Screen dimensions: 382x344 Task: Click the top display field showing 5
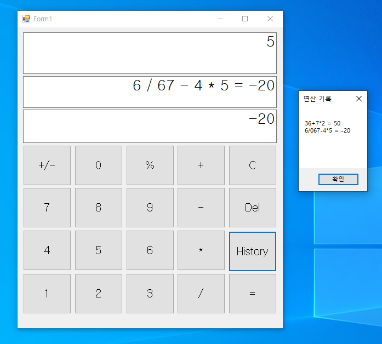point(150,53)
